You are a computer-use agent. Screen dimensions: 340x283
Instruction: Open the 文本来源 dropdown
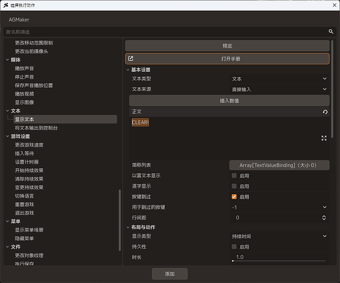(x=279, y=89)
